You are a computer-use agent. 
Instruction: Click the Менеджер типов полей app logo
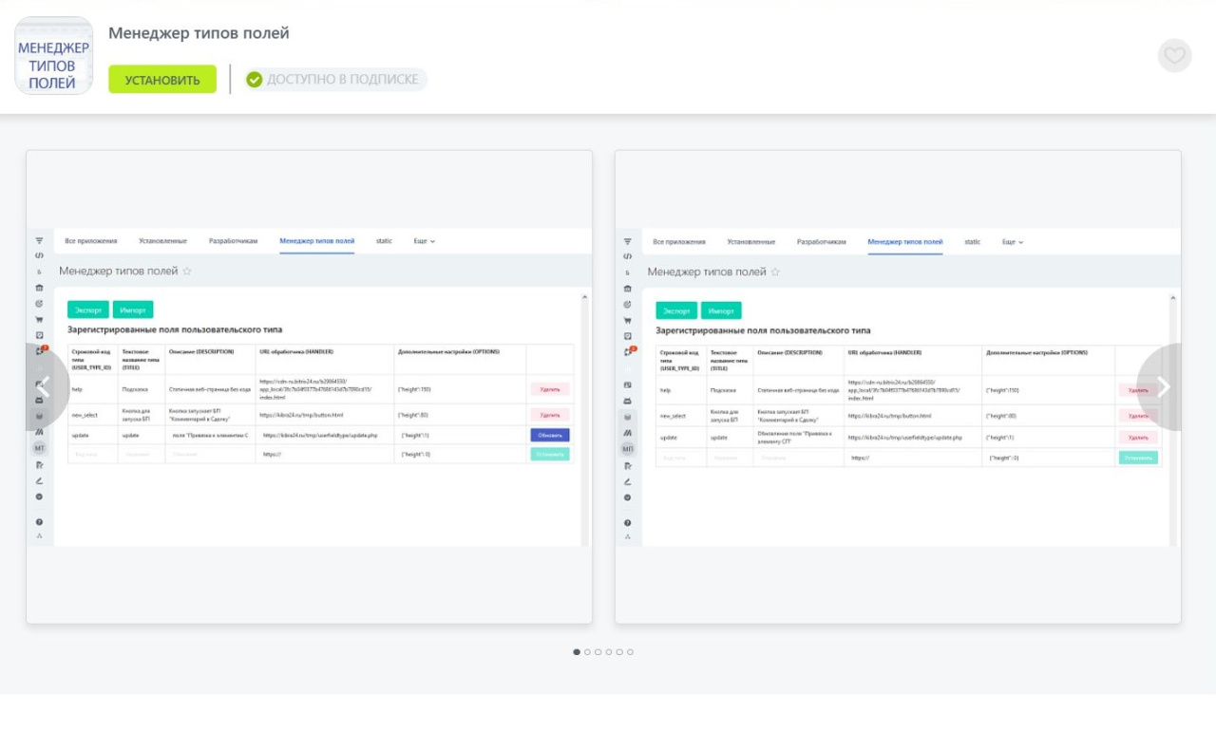[54, 55]
